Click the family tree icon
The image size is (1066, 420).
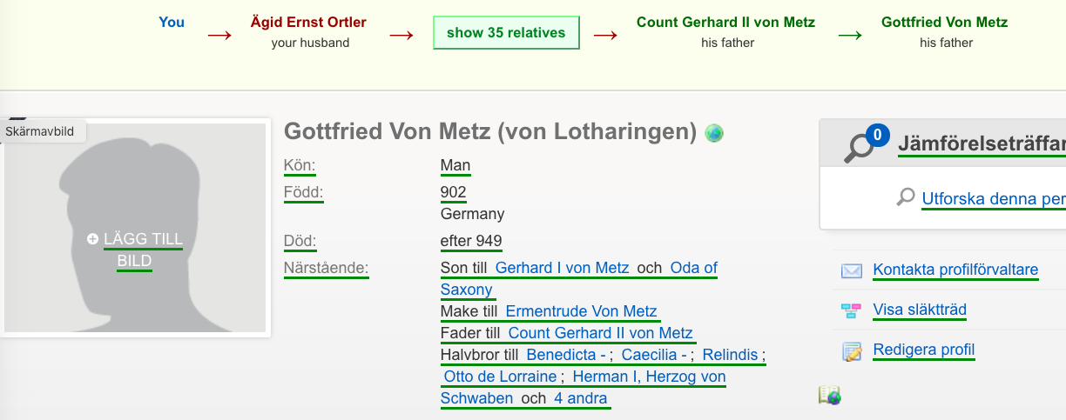click(x=851, y=310)
